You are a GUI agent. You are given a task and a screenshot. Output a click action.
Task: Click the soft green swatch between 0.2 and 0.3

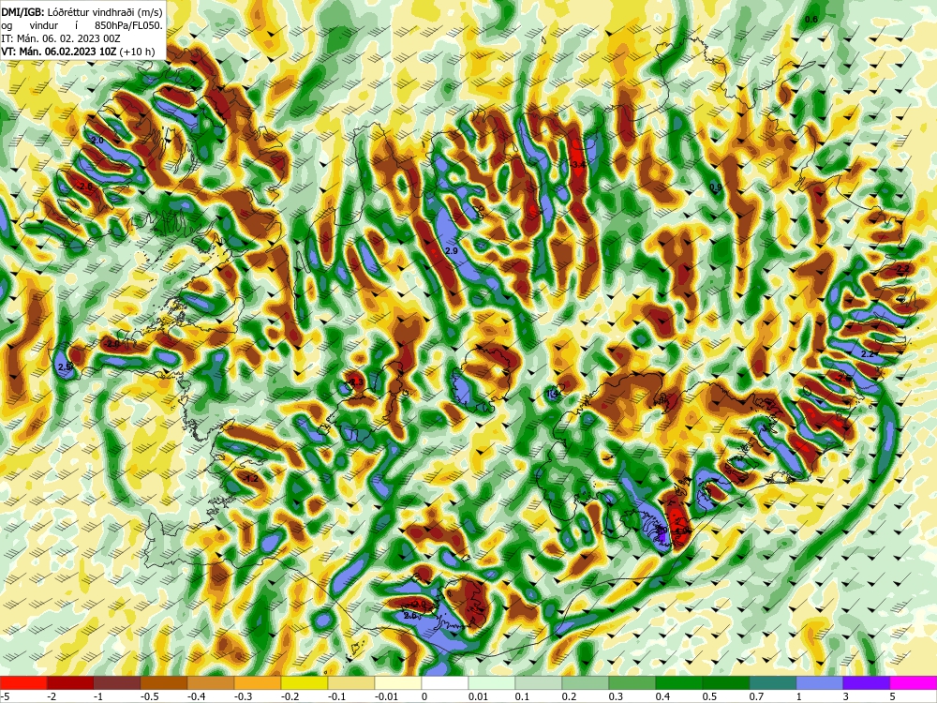[586, 682]
